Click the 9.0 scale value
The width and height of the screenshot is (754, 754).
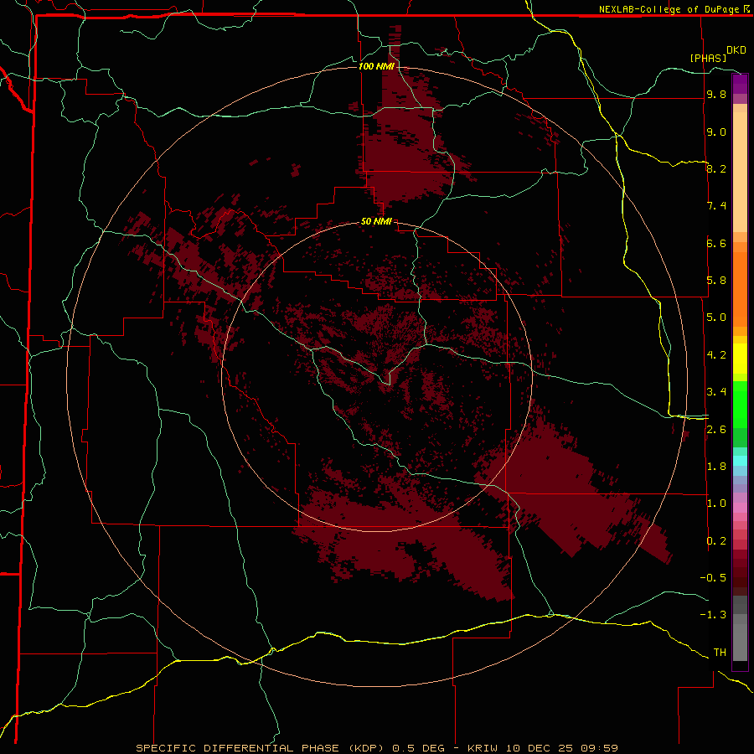[716, 132]
